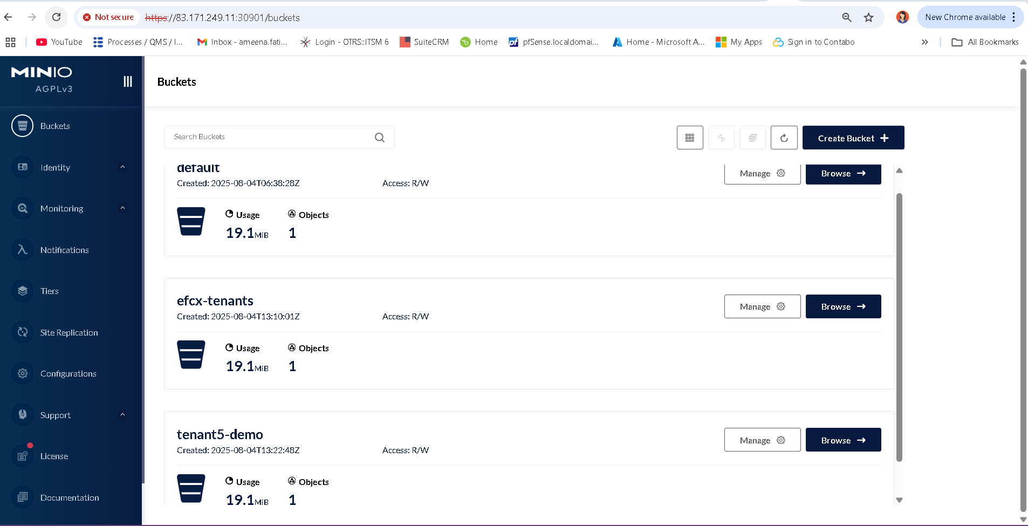
Task: Expand the Support sidebar section
Action: point(122,415)
